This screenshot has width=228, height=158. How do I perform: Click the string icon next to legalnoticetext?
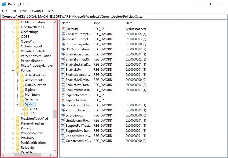[x=63, y=100]
